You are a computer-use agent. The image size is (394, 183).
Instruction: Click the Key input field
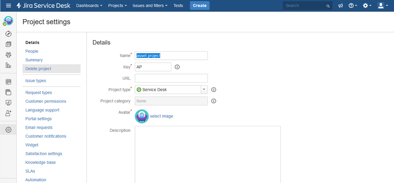coord(153,67)
